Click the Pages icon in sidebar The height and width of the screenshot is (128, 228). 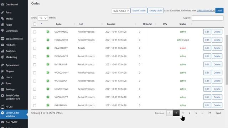click(x=2, y=25)
